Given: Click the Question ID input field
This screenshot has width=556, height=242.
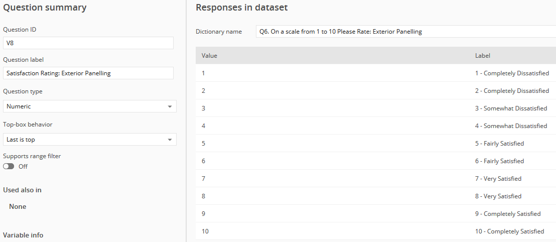Looking at the screenshot, I should 88,43.
